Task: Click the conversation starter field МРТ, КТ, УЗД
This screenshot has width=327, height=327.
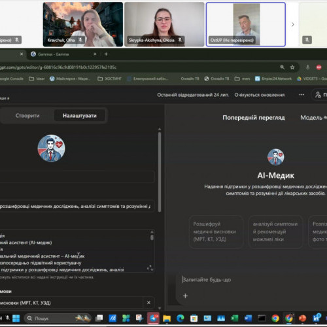Action: [x=71, y=303]
